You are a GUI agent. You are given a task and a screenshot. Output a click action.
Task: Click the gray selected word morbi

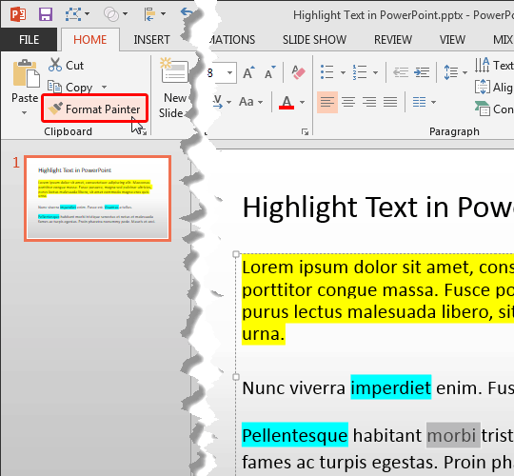pos(453,435)
